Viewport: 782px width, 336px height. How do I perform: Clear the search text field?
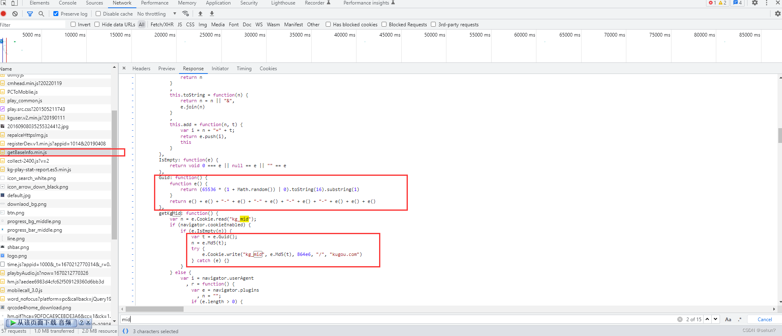(x=680, y=319)
